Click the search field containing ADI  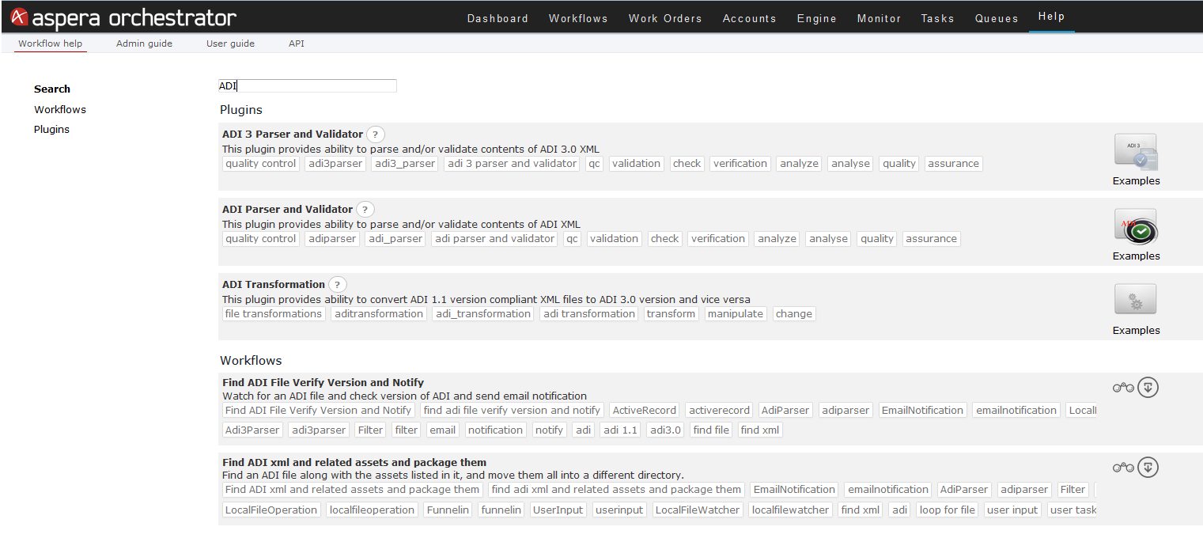(x=308, y=86)
